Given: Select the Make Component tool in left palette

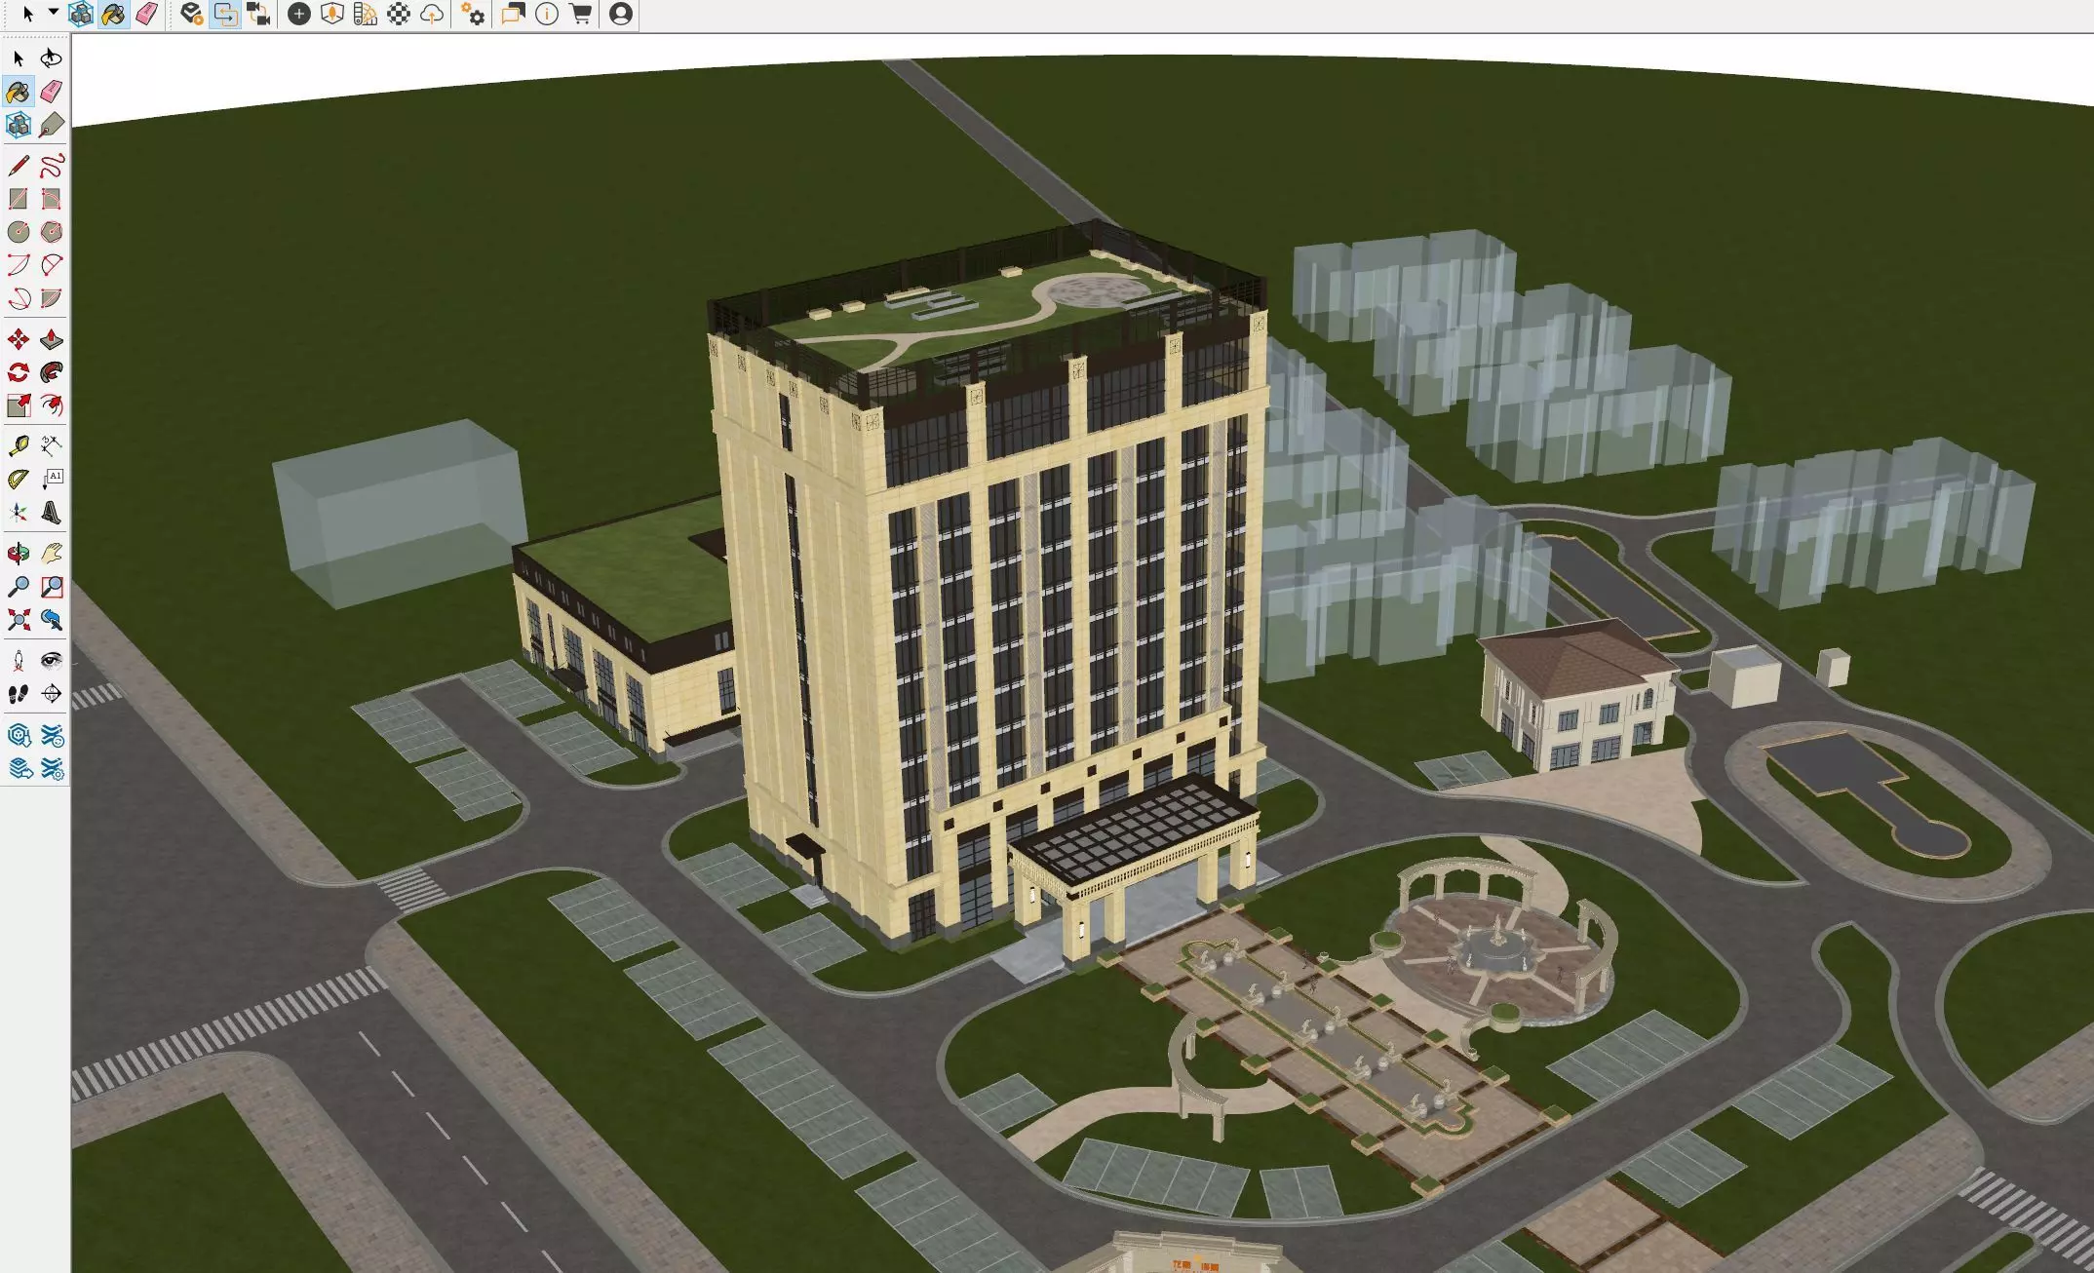Looking at the screenshot, I should pyautogui.click(x=19, y=125).
